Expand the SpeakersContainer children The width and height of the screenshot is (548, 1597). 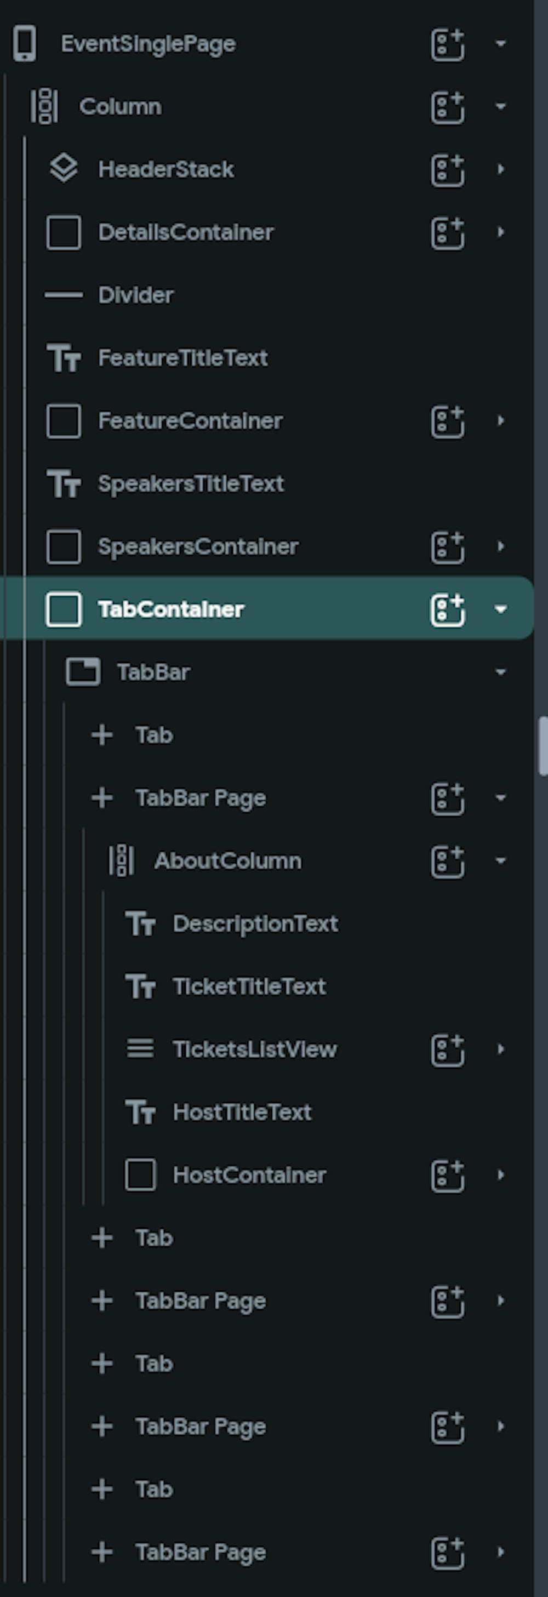click(x=501, y=547)
